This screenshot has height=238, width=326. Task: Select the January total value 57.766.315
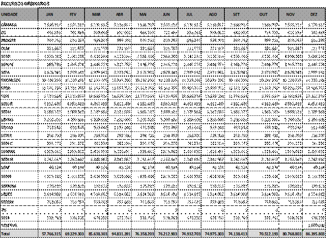tap(50, 234)
